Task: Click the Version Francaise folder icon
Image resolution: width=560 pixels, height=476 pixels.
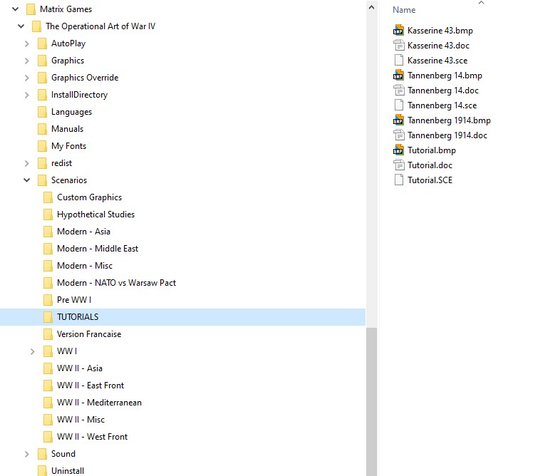Action: point(48,334)
